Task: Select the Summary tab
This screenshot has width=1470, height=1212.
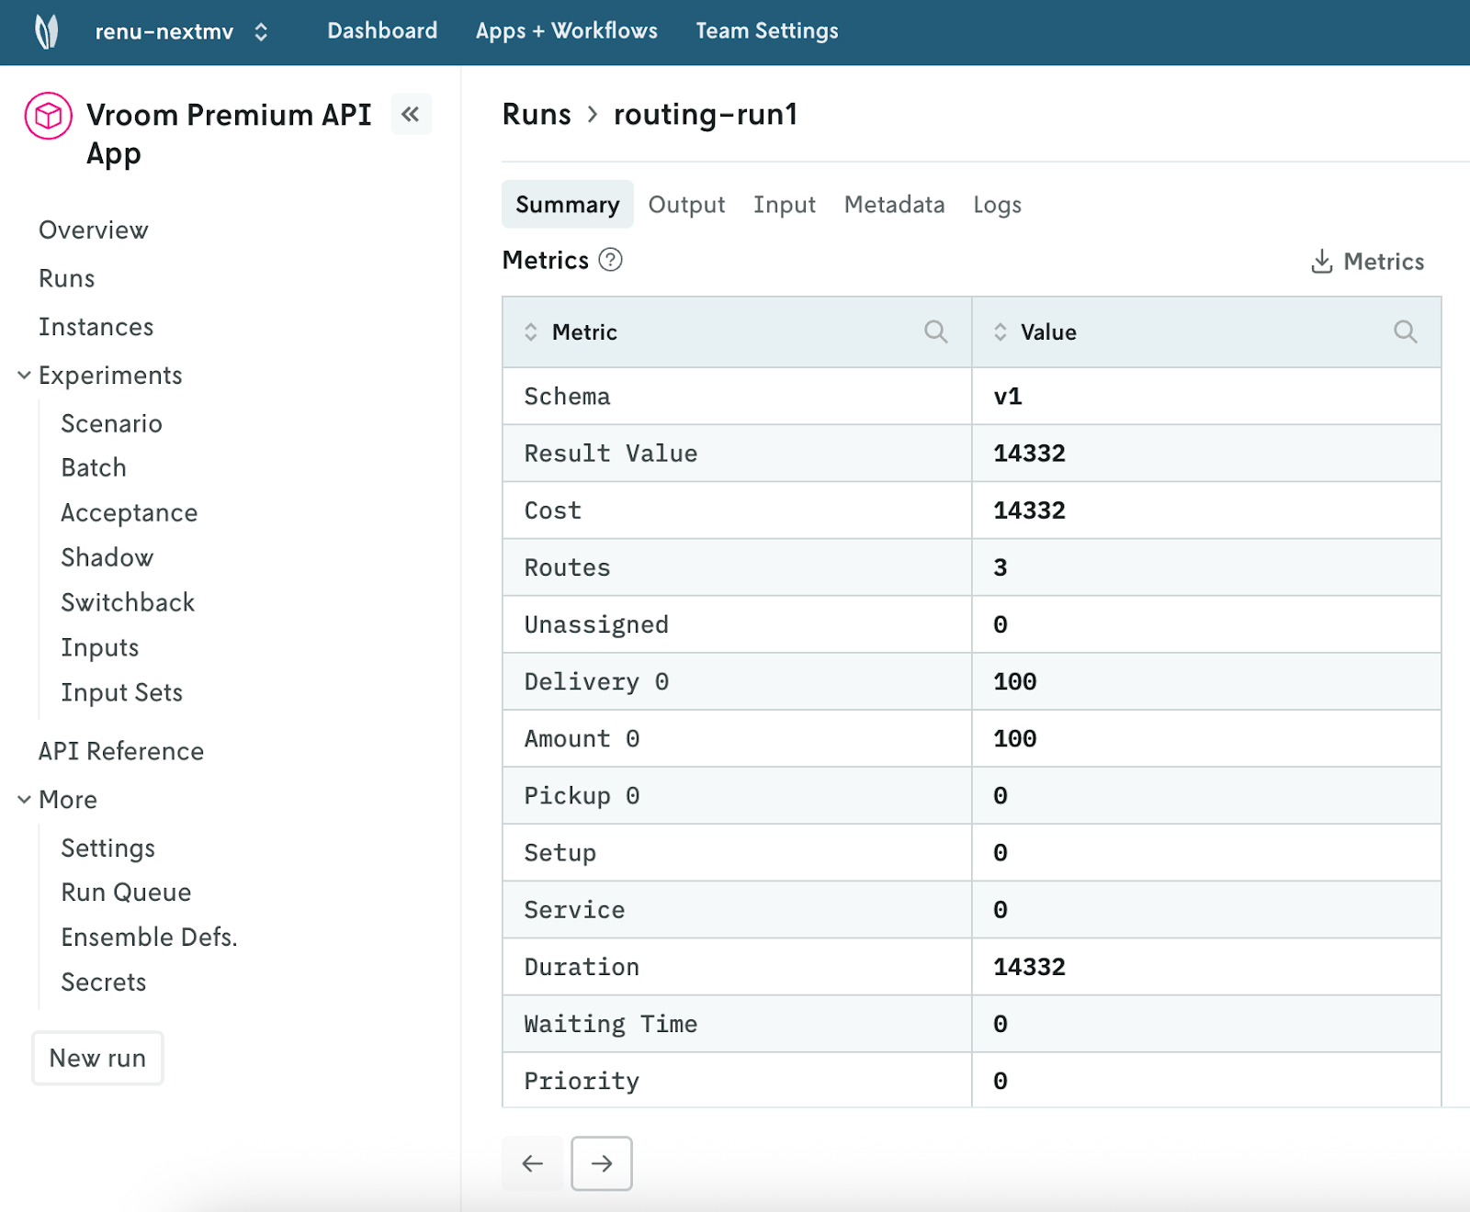Action: click(x=568, y=205)
